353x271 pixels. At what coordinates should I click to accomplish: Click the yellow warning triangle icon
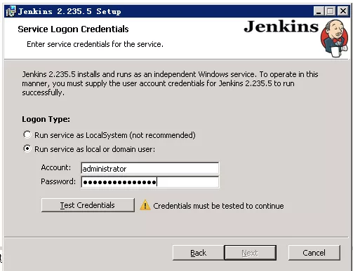(145, 205)
